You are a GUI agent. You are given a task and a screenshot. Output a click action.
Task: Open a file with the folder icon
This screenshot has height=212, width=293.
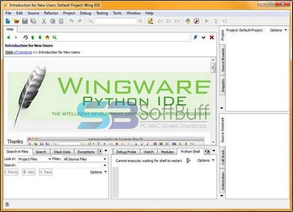point(17,21)
